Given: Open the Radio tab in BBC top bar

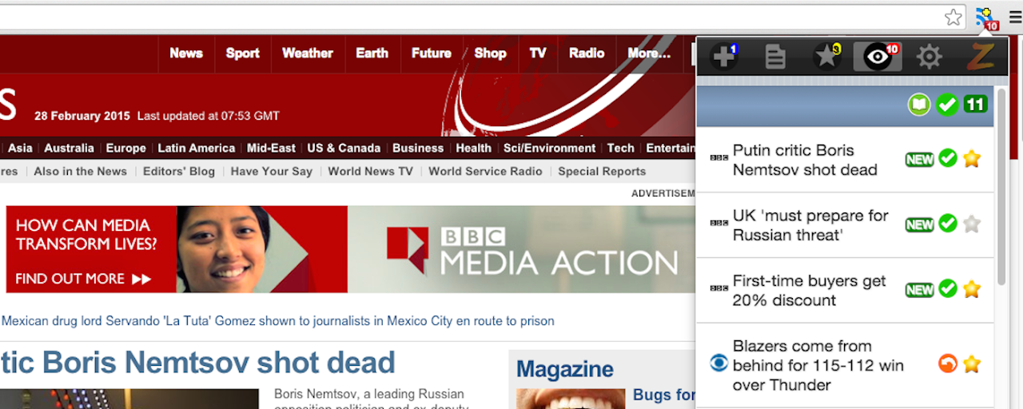Looking at the screenshot, I should coord(587,54).
